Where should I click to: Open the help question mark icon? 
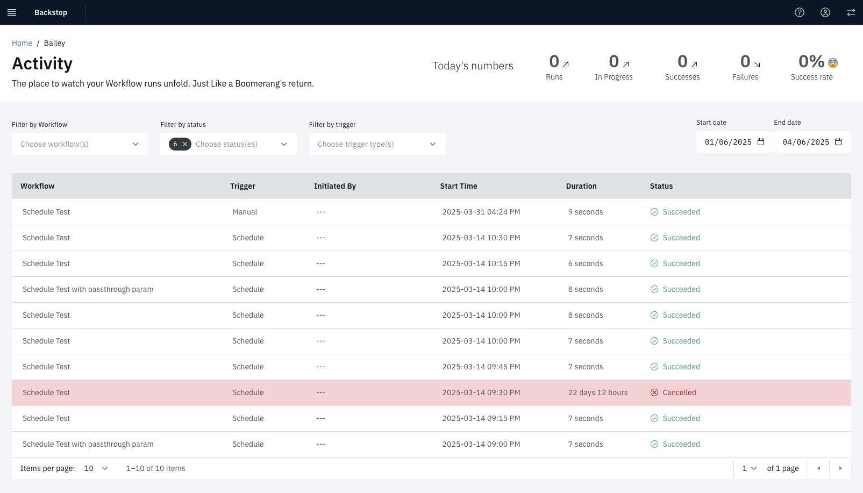(800, 12)
